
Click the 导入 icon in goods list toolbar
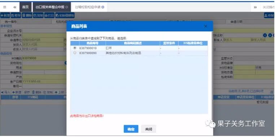point(6,92)
